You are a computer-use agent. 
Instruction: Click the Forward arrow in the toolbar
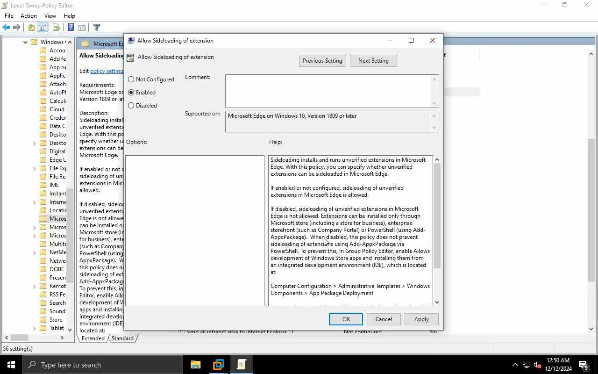(x=17, y=28)
